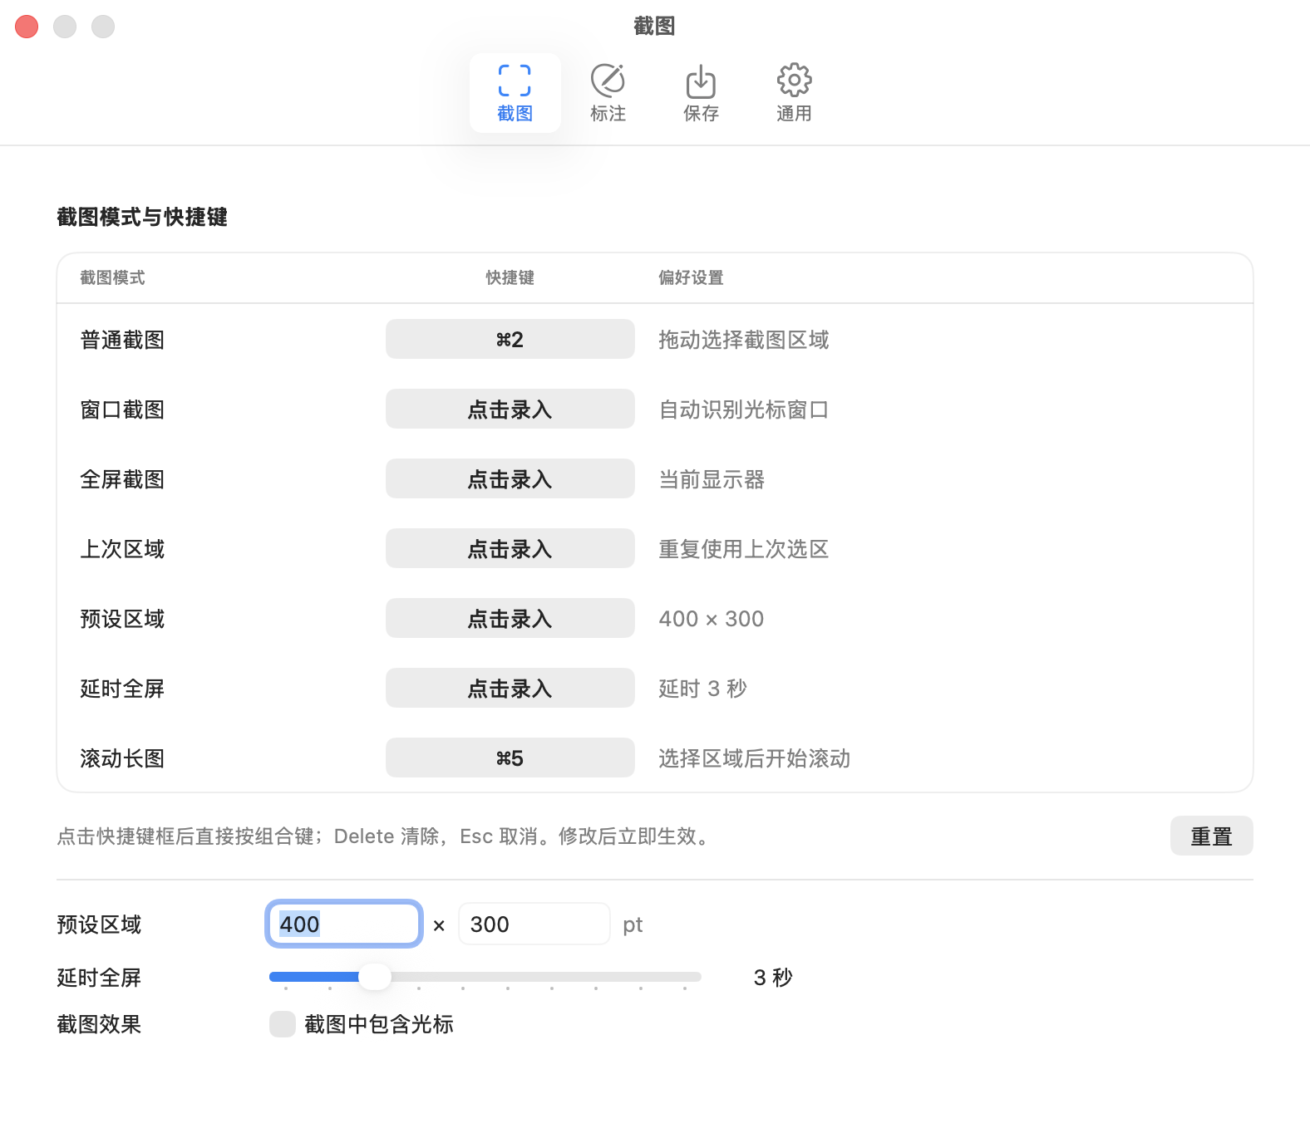The height and width of the screenshot is (1123, 1310).
Task: Open the 标注 annotation tab
Action: coord(608,93)
